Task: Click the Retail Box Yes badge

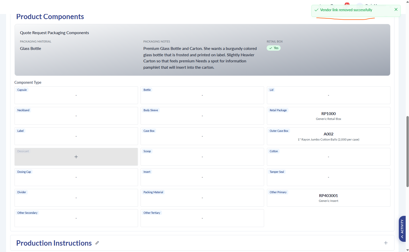Action: (274, 48)
